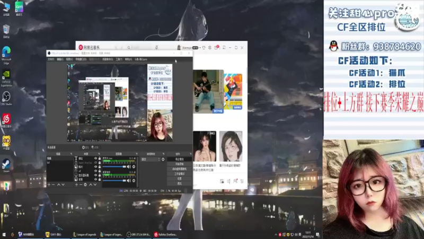
Task: Open NetEase Music messages mailbox icon
Action: [216, 47]
